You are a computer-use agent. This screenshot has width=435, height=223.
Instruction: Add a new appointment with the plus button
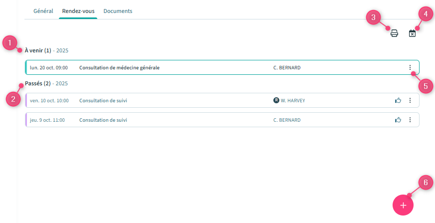pyautogui.click(x=403, y=205)
